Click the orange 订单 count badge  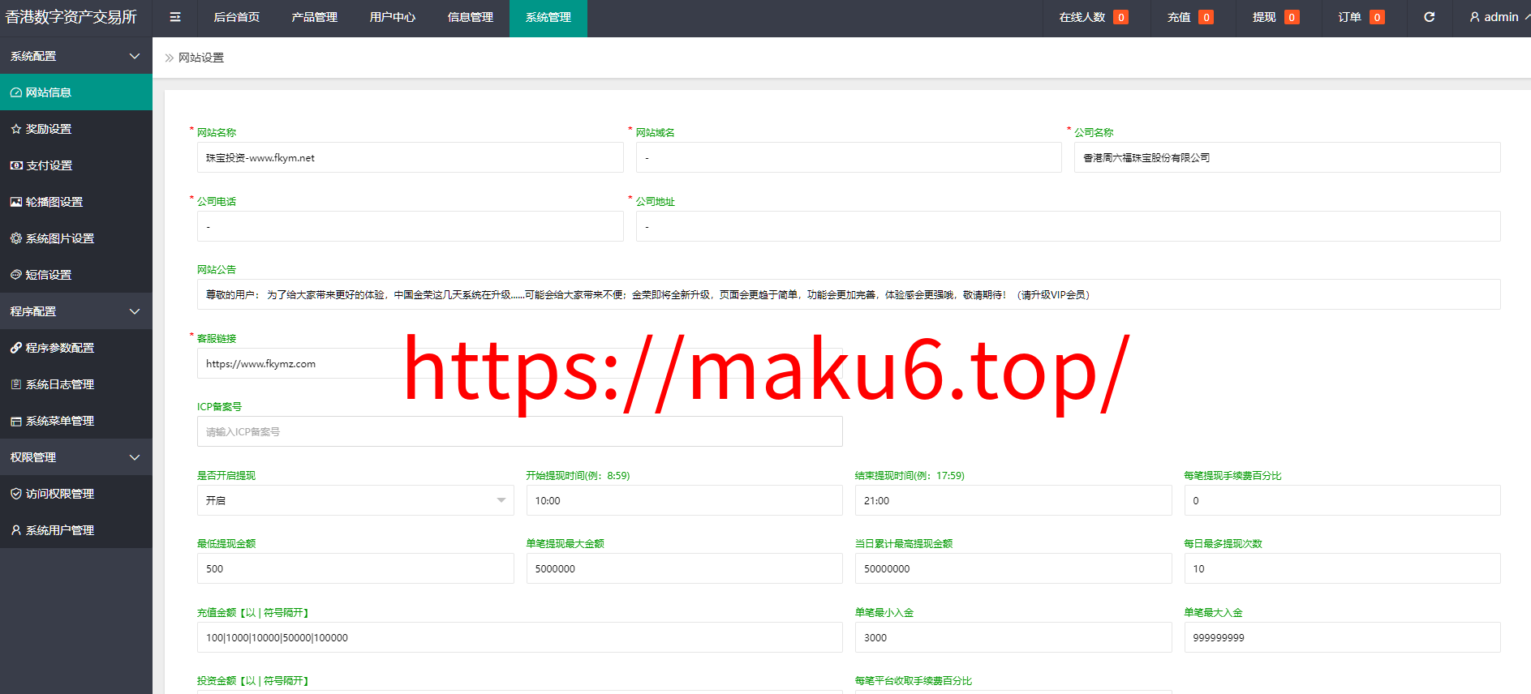[1377, 17]
